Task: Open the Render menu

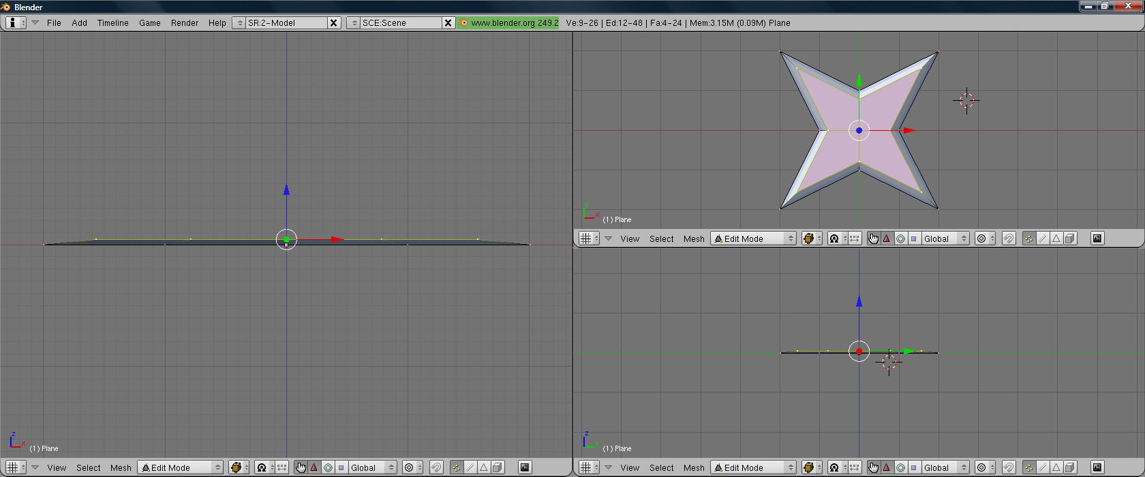Action: click(x=184, y=22)
